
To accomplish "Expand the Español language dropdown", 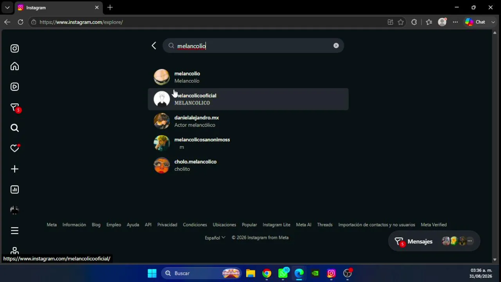I will [x=215, y=238].
